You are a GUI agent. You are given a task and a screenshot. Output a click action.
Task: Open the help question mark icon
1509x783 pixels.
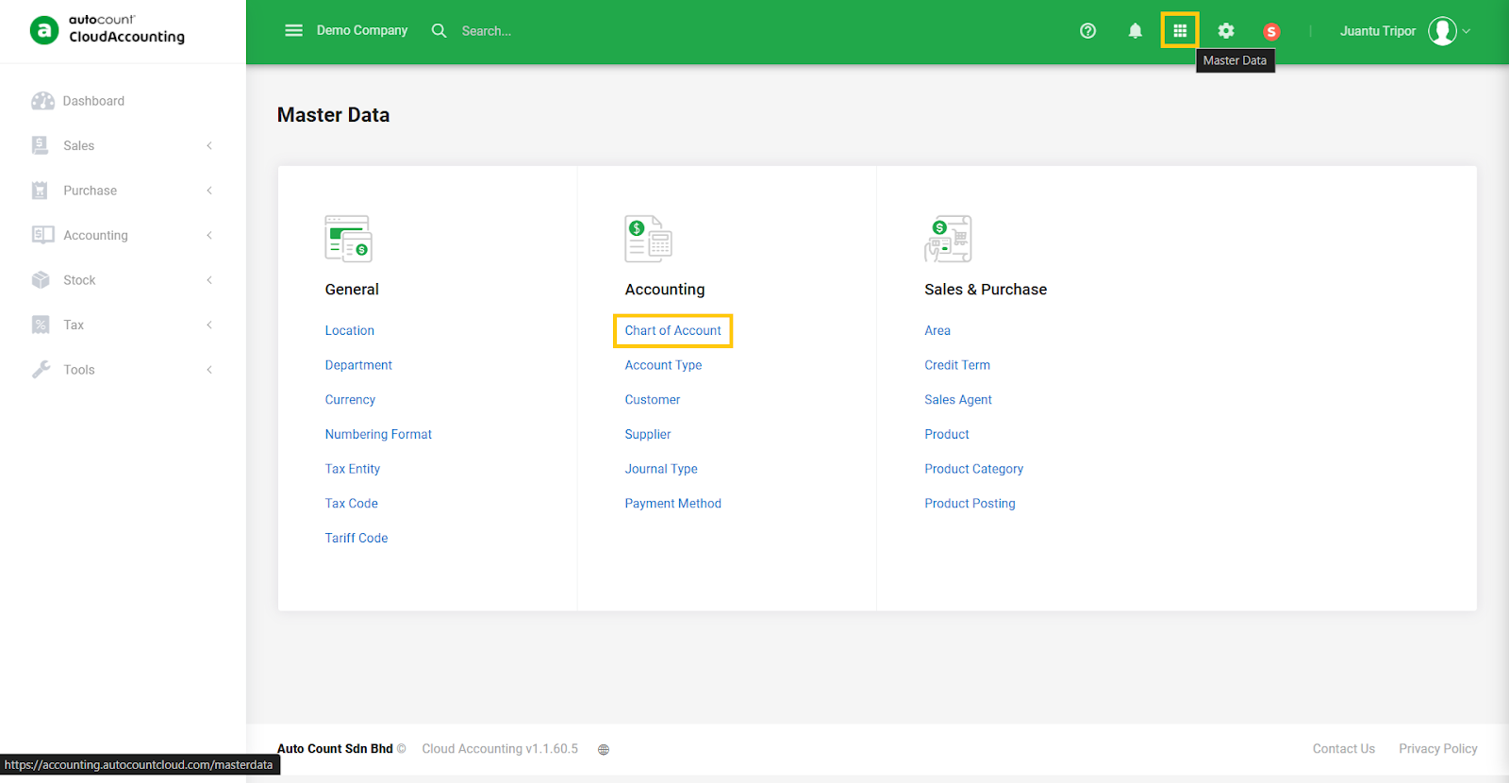point(1087,30)
